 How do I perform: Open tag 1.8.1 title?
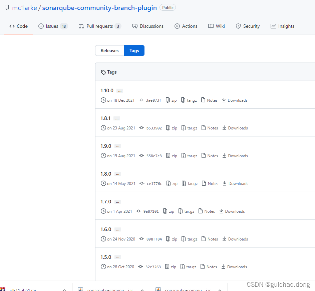pyautogui.click(x=105, y=118)
